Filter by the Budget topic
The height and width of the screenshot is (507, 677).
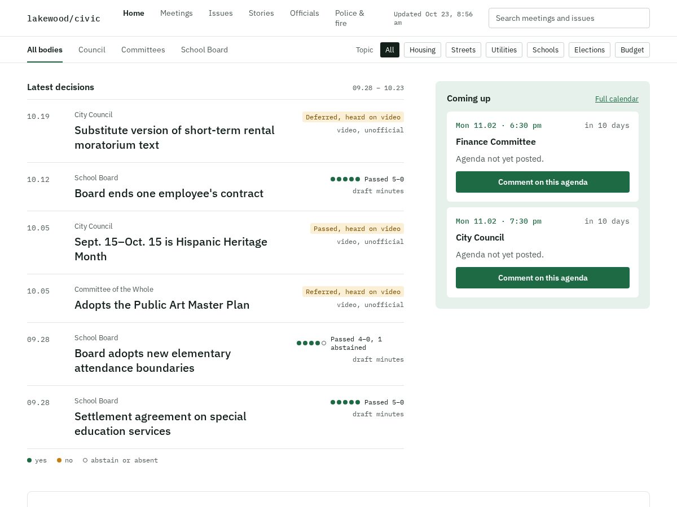tap(632, 50)
